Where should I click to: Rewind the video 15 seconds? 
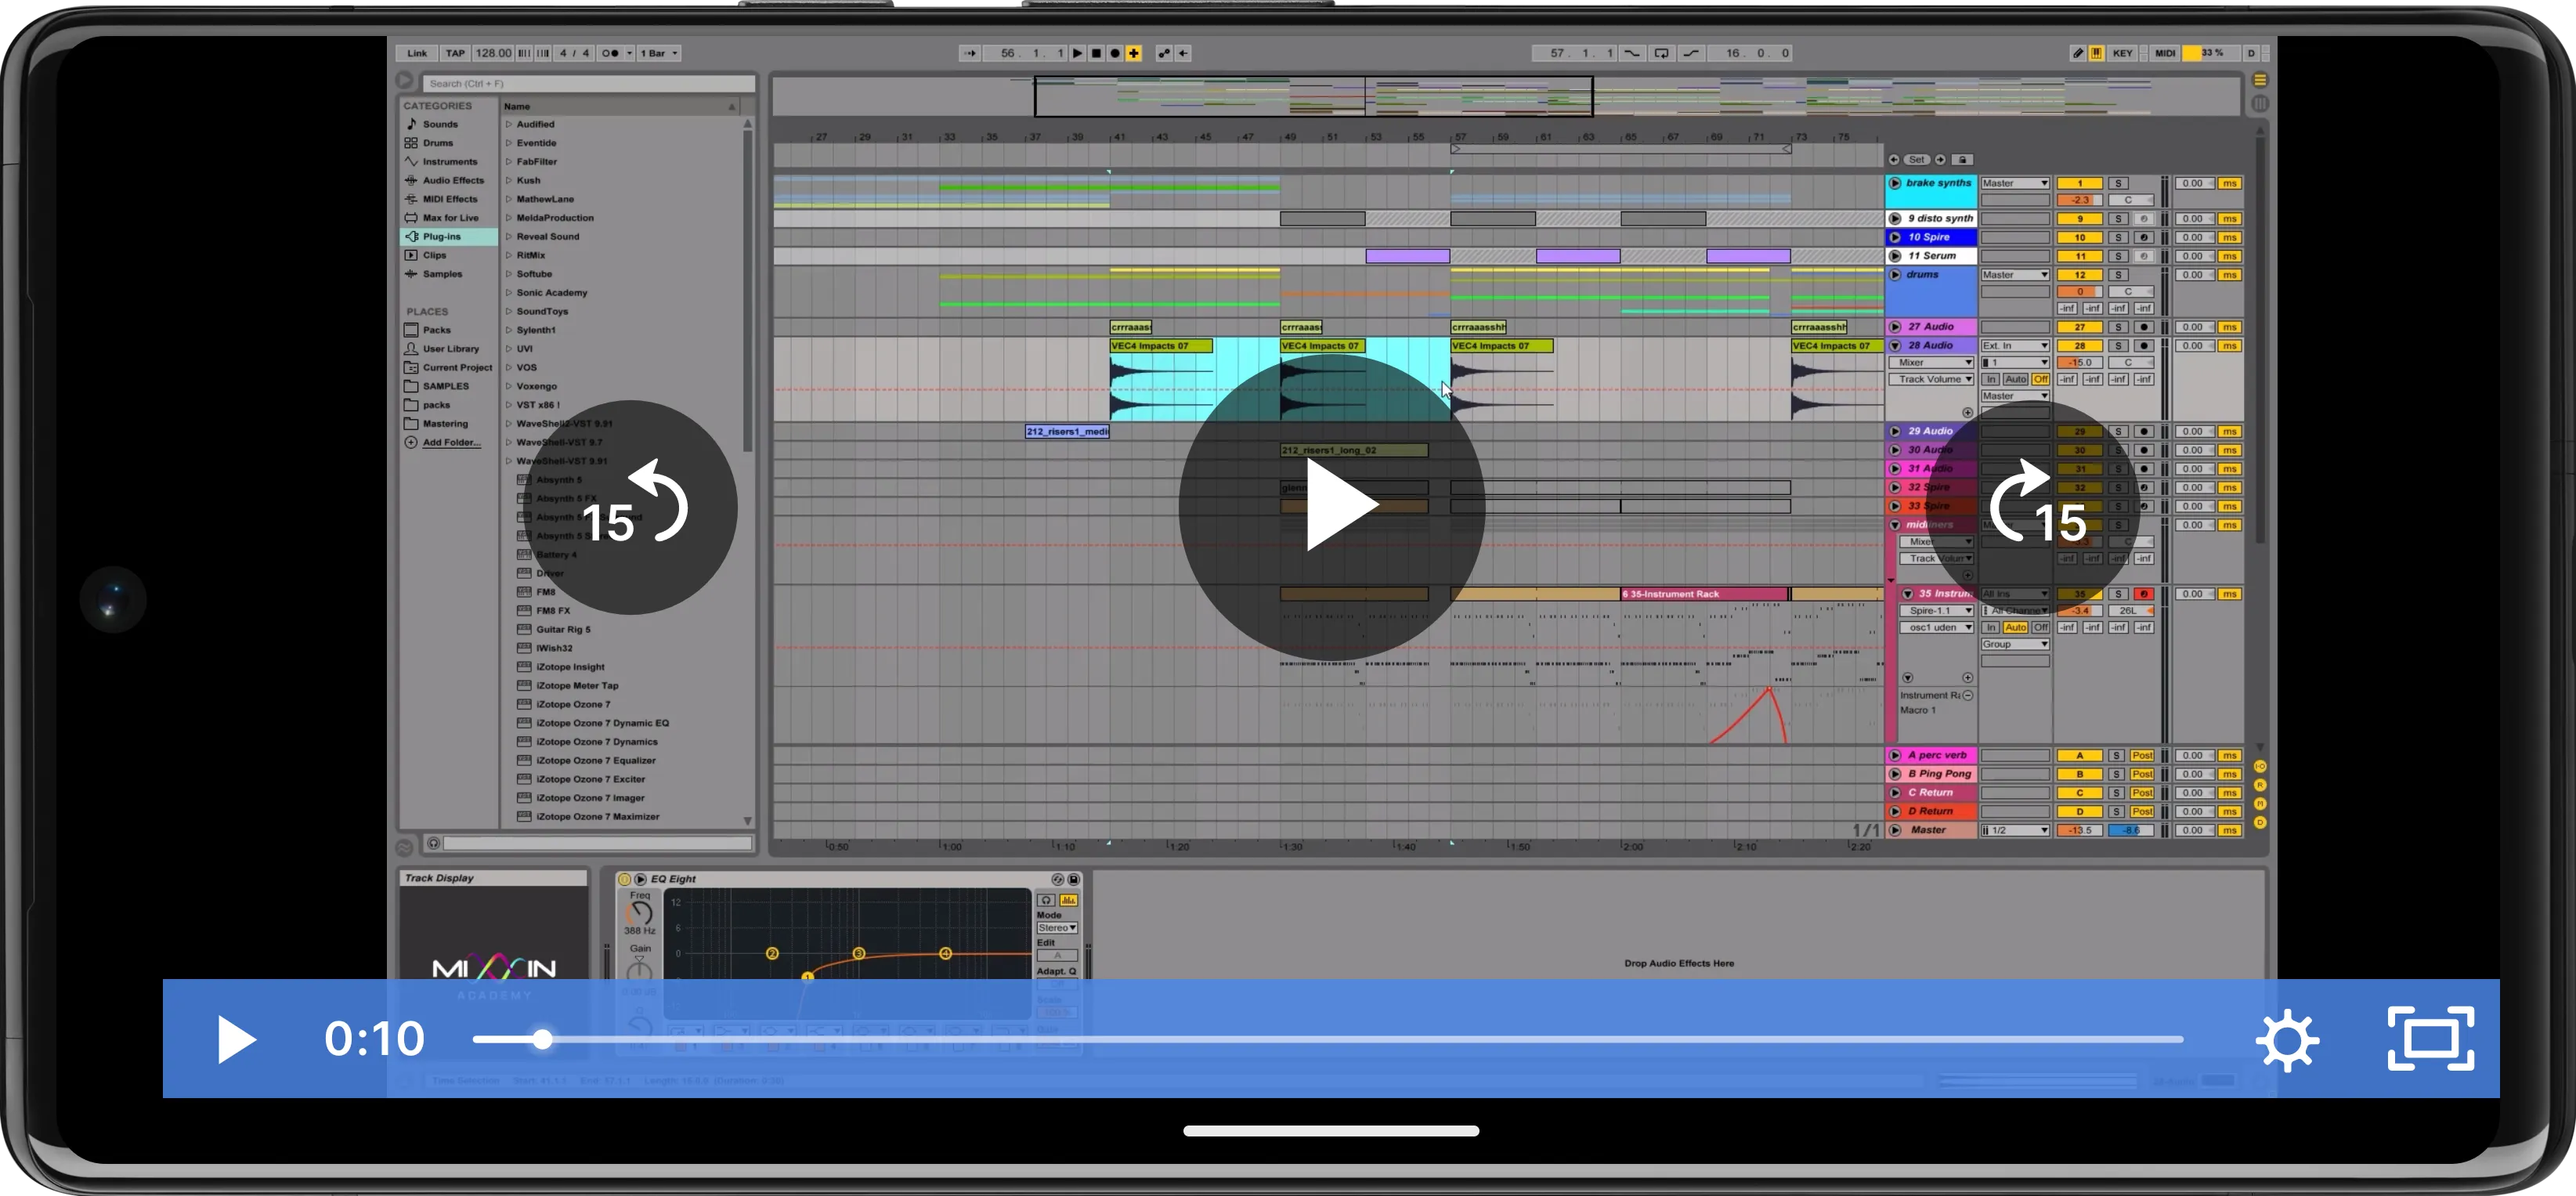[x=631, y=507]
